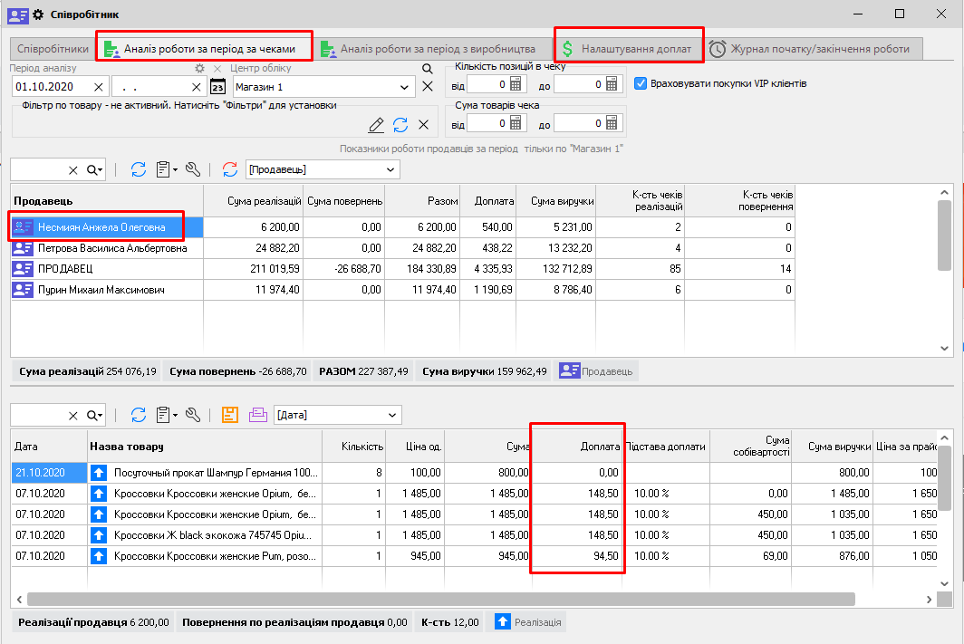
Task: Open the [Продавець] grouping dropdown
Action: pos(391,169)
